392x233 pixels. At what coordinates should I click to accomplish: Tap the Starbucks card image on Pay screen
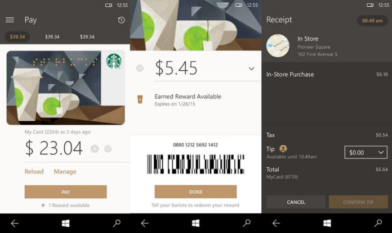tap(66, 88)
